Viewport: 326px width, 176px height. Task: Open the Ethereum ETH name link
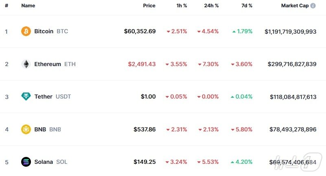click(55, 64)
